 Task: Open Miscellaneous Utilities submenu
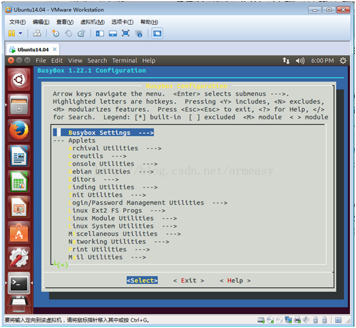(124, 234)
